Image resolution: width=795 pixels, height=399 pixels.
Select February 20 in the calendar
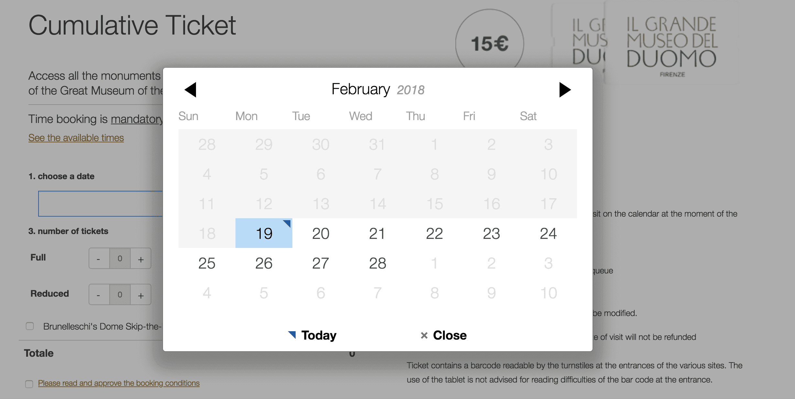pyautogui.click(x=321, y=233)
